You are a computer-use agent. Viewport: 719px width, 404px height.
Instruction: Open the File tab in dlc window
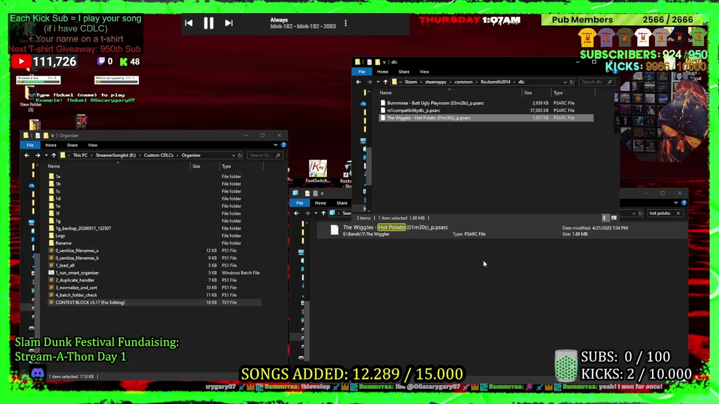[362, 72]
